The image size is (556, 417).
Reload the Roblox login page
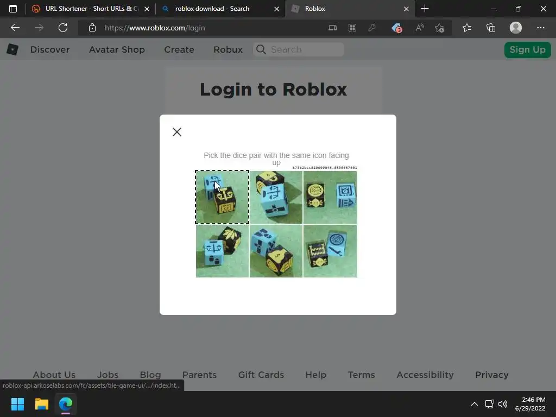point(63,28)
